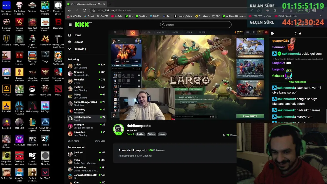Open recommended channel justketh

coord(86,154)
